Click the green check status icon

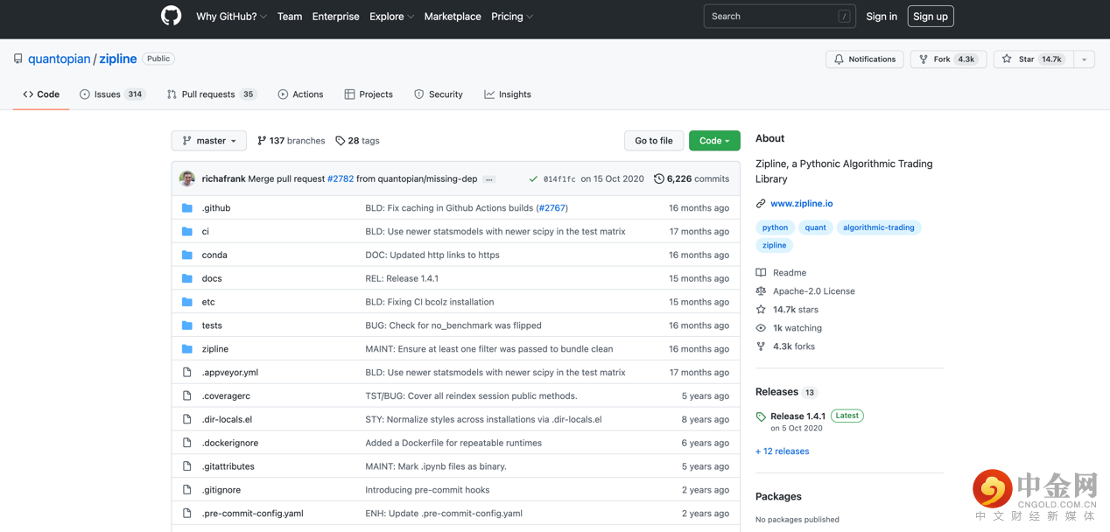(x=533, y=178)
